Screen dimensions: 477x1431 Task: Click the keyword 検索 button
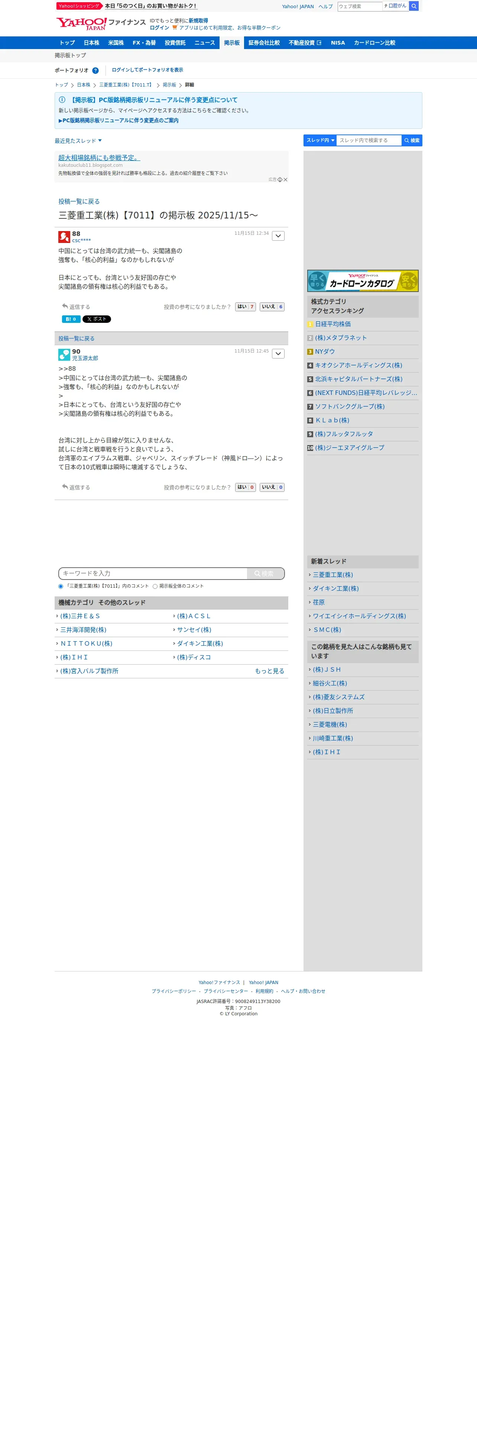point(265,573)
